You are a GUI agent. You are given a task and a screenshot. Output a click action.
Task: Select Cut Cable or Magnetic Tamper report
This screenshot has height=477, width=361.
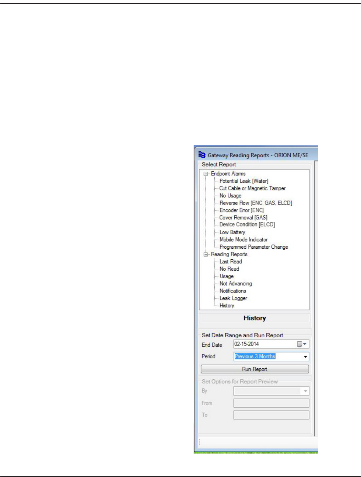(253, 188)
